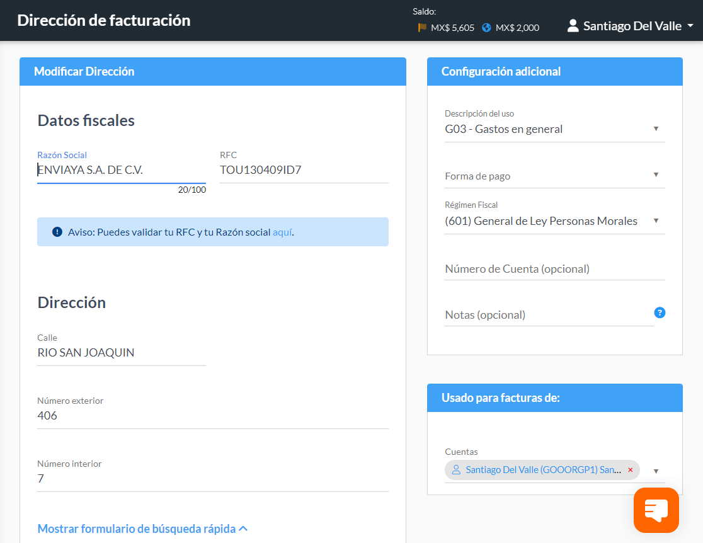This screenshot has height=543, width=703.
Task: Click the Usado para facturas de: header
Action: pos(554,397)
